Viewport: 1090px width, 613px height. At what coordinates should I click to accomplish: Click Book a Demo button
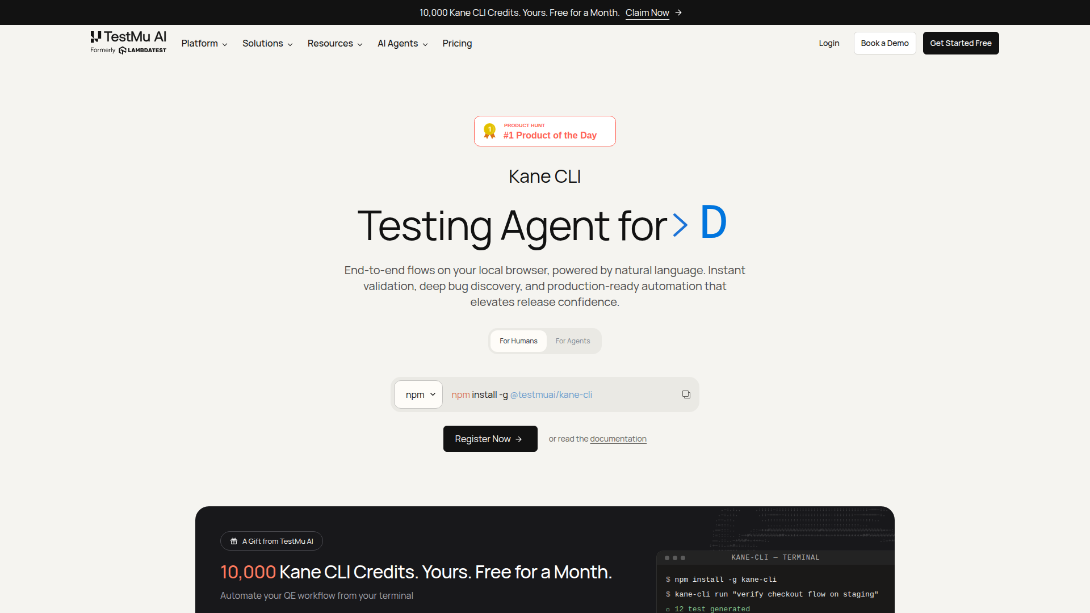[x=884, y=43]
